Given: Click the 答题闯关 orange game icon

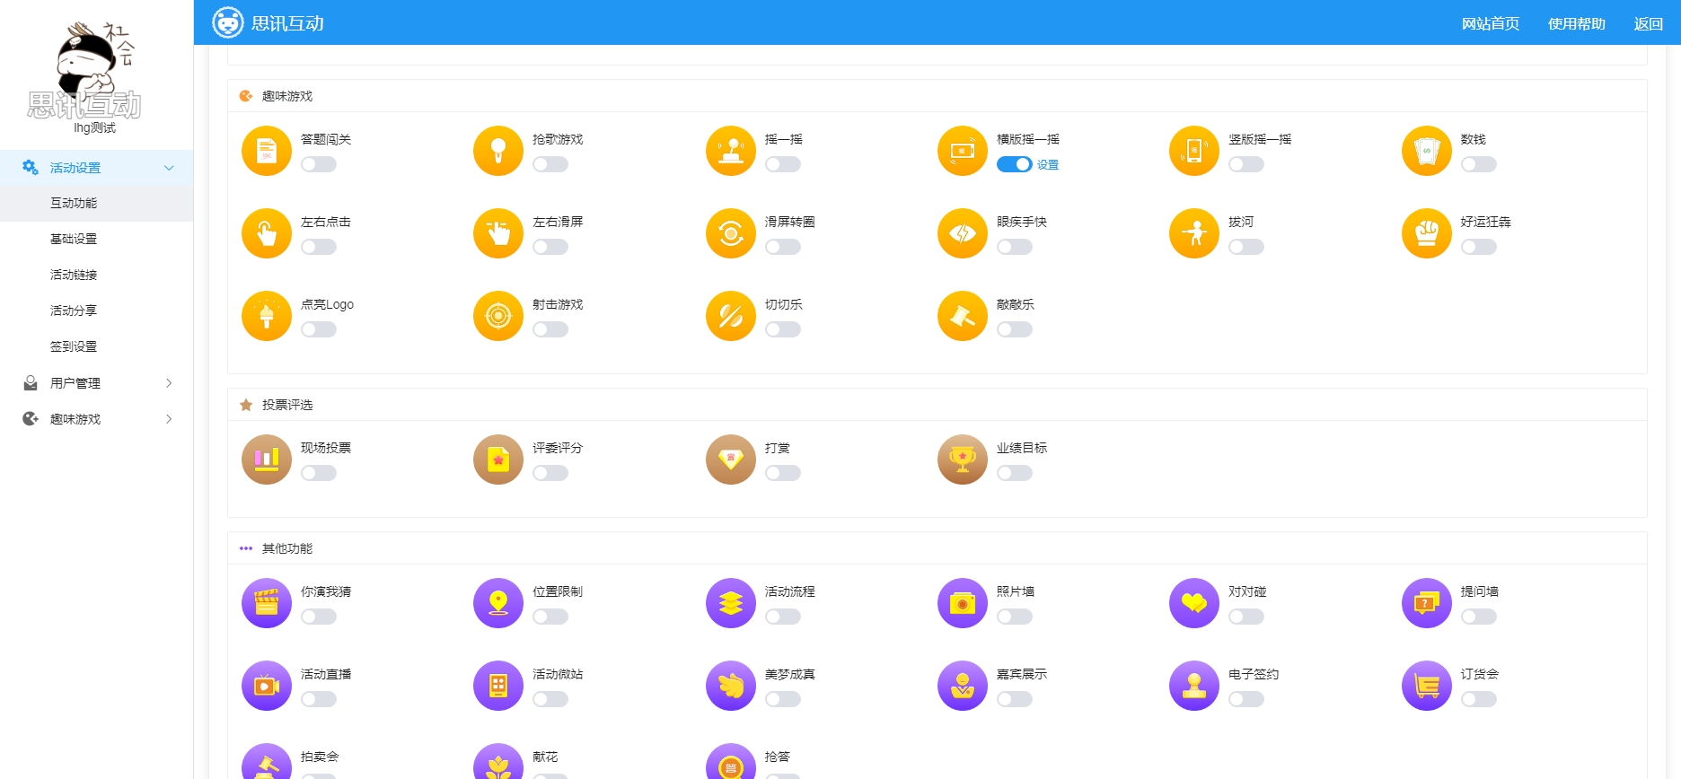Looking at the screenshot, I should pos(266,151).
